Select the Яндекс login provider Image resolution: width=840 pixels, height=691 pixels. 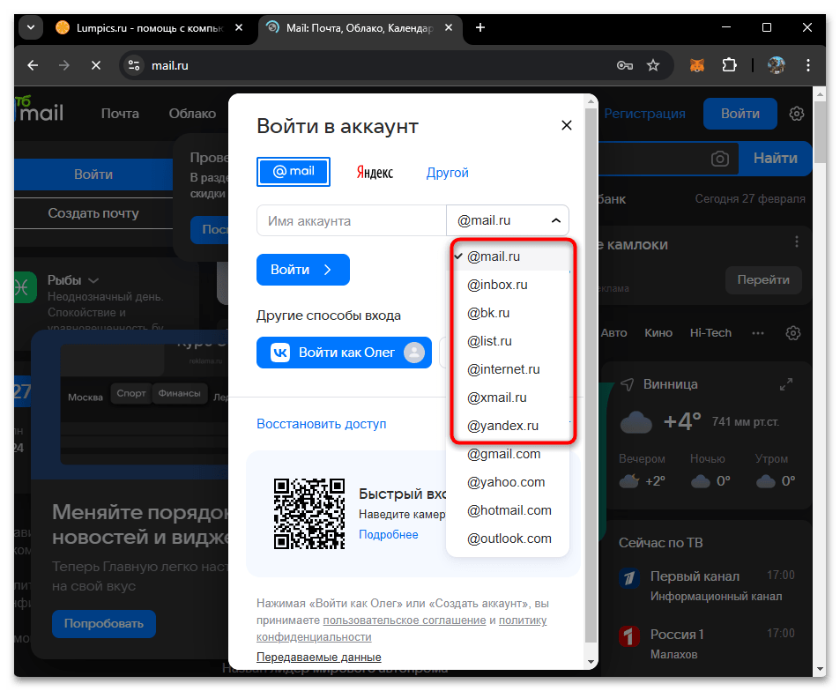(x=375, y=172)
